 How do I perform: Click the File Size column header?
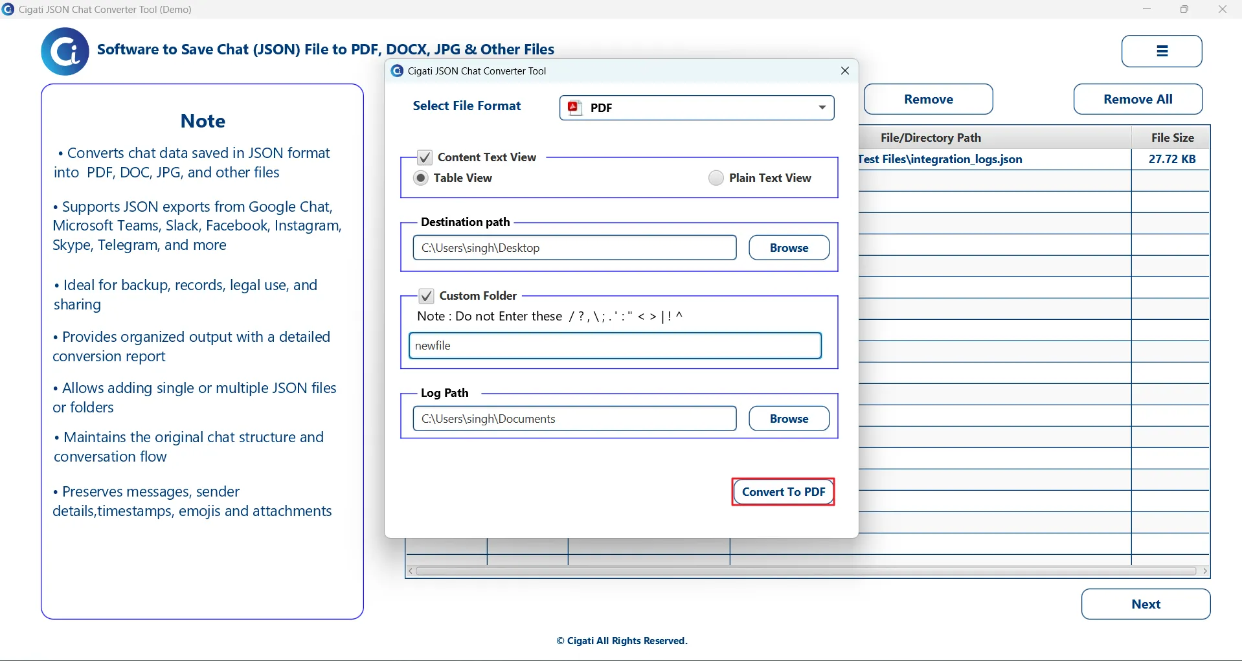1171,138
